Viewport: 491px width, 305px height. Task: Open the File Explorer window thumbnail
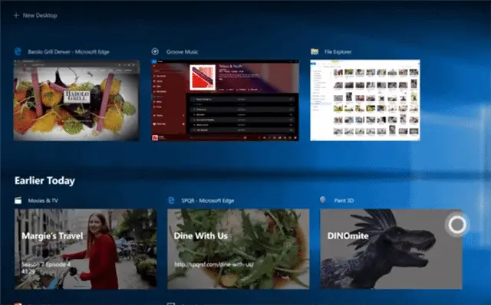pyautogui.click(x=365, y=100)
